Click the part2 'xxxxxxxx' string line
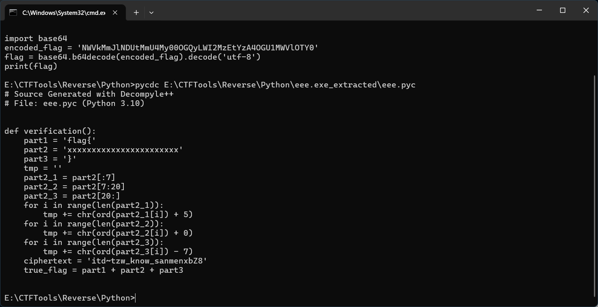598x307 pixels. pos(103,150)
